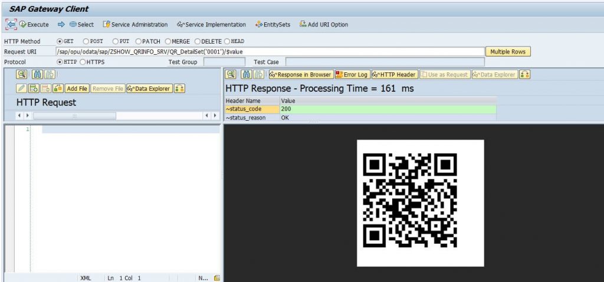Click the 200 status value cell

388,110
